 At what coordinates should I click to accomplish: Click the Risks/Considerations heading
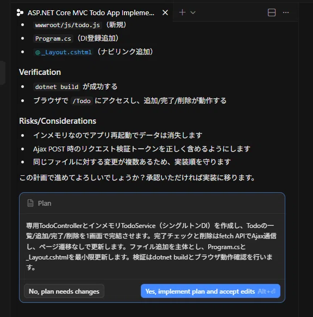tap(58, 121)
